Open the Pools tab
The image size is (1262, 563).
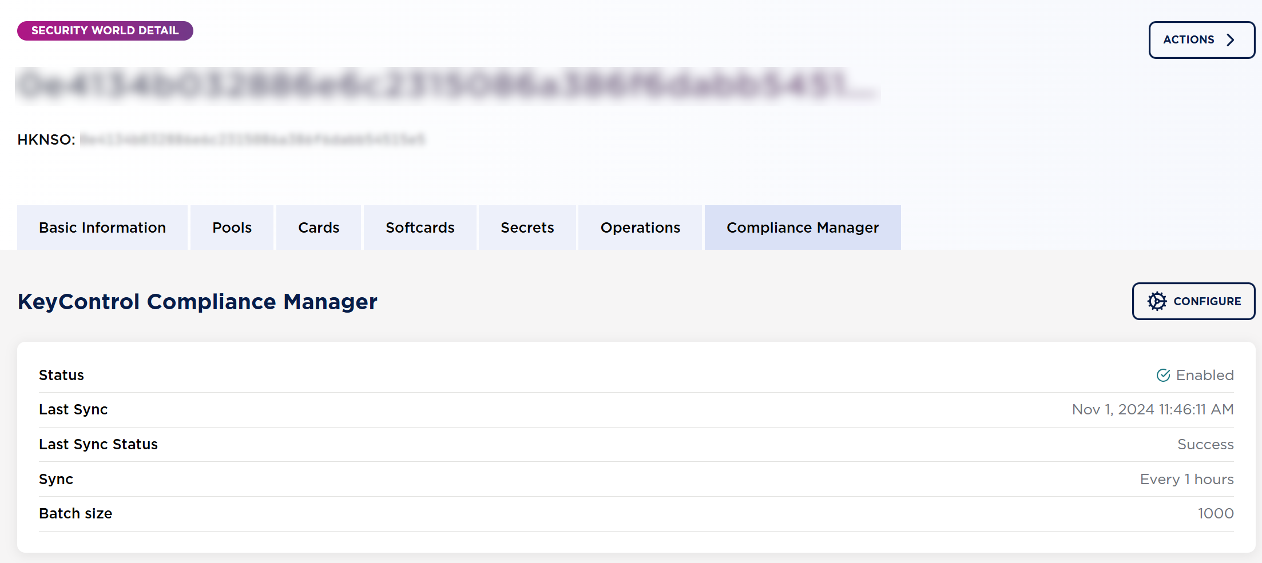point(232,227)
